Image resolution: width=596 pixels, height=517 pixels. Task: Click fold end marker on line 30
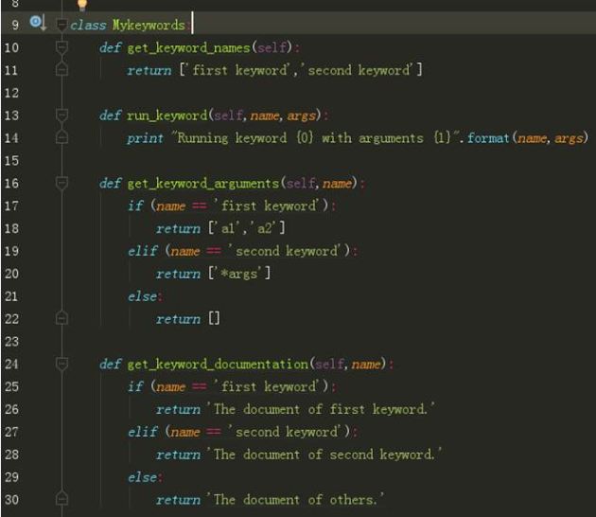61,499
